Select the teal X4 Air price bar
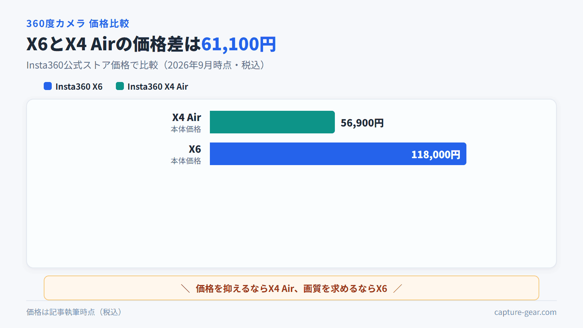The image size is (583, 328). click(272, 122)
